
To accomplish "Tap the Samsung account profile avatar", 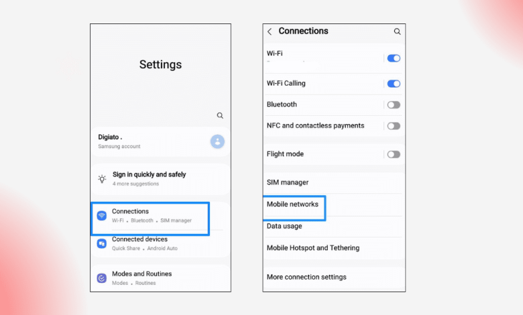I will point(217,141).
